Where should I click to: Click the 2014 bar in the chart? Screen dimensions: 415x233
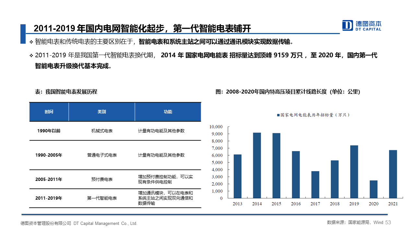(x=257, y=165)
